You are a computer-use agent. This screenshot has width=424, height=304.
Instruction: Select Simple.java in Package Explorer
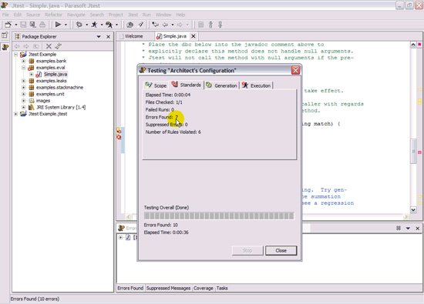coord(56,74)
